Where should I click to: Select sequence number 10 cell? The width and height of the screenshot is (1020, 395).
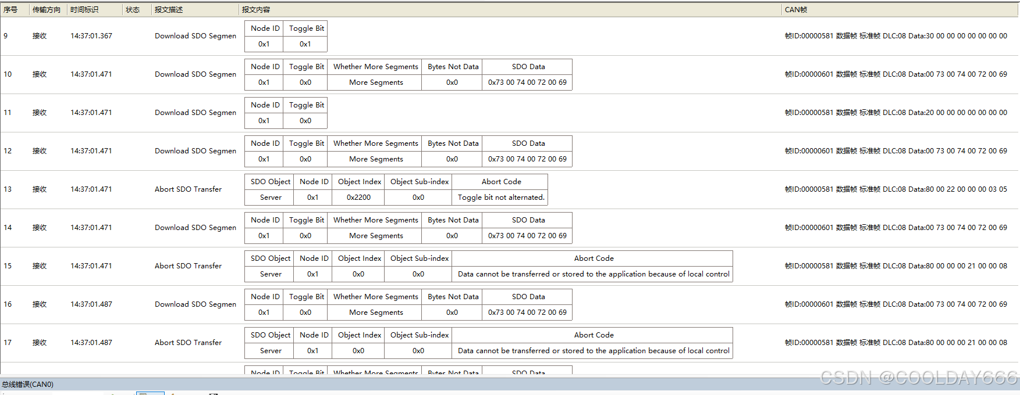tap(8, 74)
